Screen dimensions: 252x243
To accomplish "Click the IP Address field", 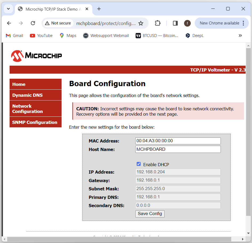I will [178, 172].
